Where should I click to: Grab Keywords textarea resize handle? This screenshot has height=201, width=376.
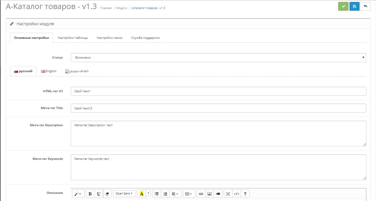coord(364,178)
